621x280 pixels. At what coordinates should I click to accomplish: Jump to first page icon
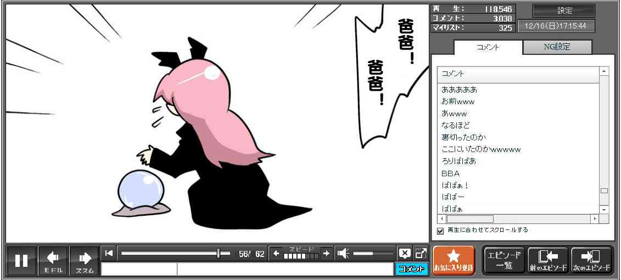pyautogui.click(x=109, y=253)
